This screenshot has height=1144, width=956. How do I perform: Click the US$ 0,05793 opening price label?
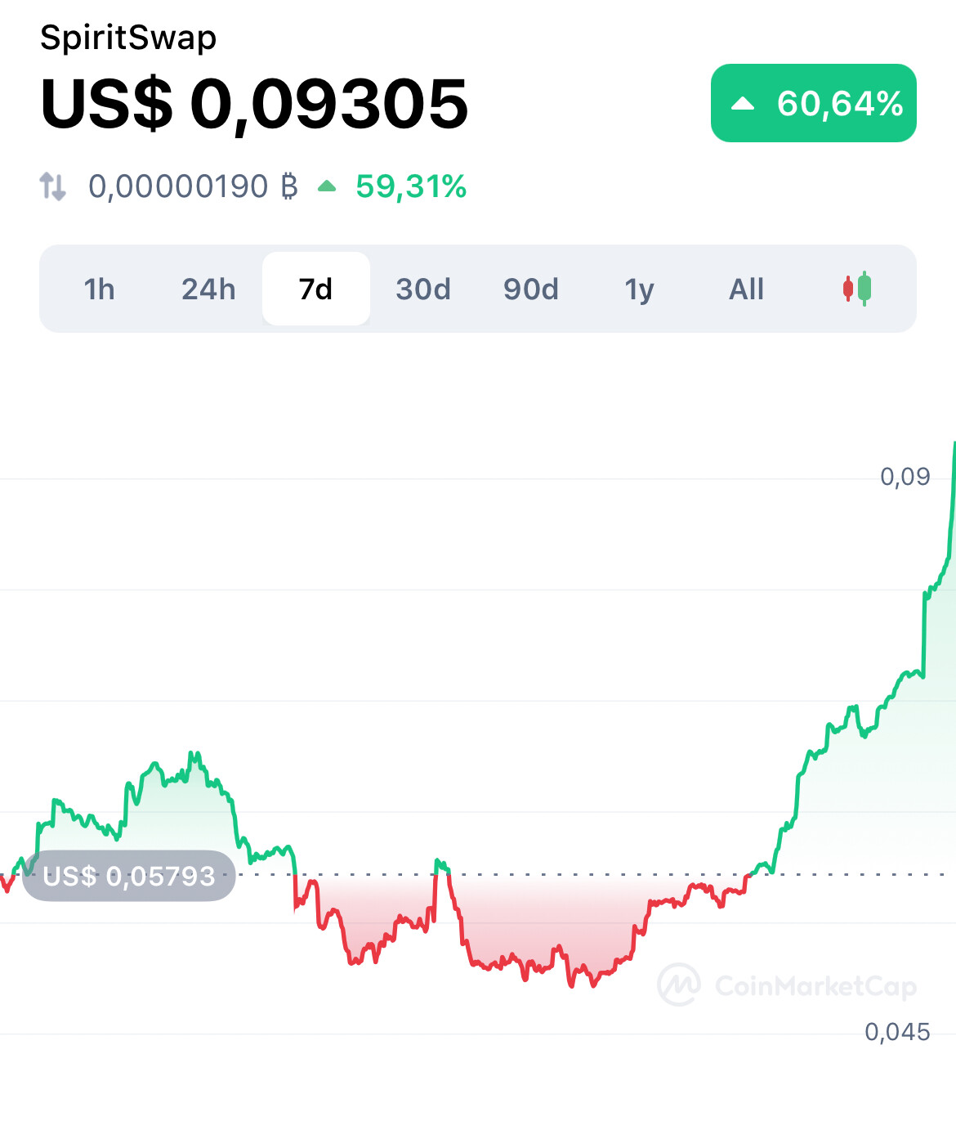[x=129, y=876]
